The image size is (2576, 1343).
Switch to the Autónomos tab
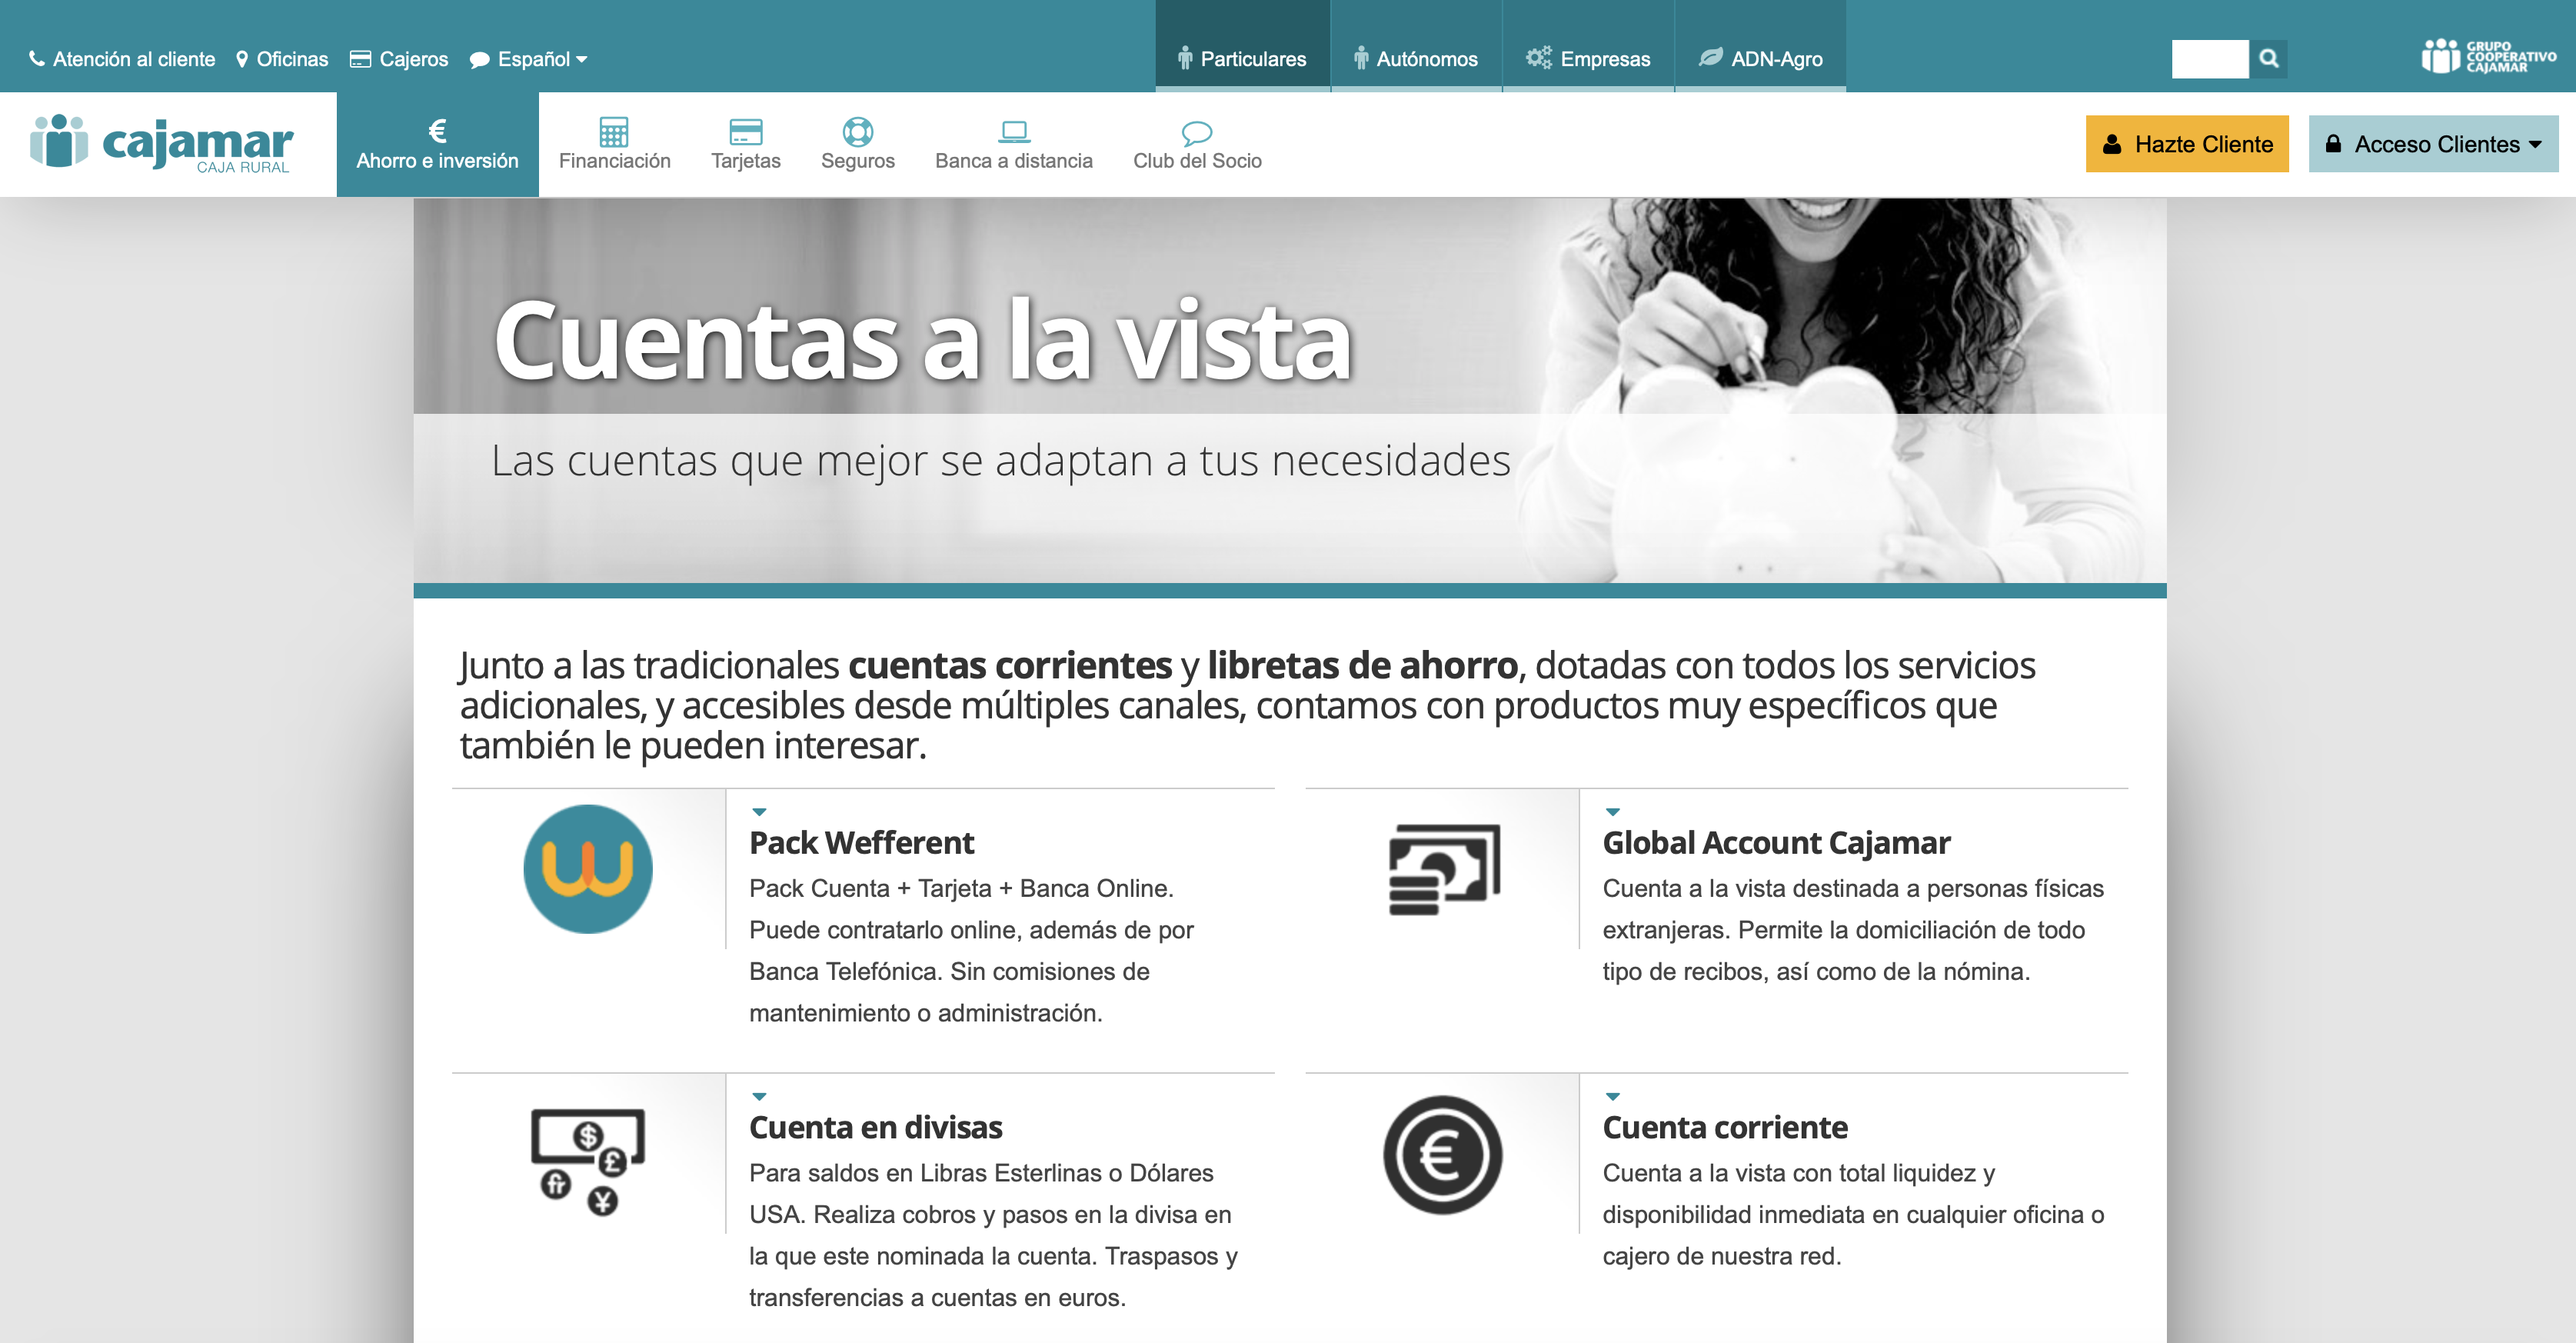coord(1416,46)
